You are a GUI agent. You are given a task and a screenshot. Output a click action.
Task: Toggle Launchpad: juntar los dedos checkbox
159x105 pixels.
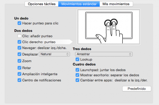coord(77,70)
